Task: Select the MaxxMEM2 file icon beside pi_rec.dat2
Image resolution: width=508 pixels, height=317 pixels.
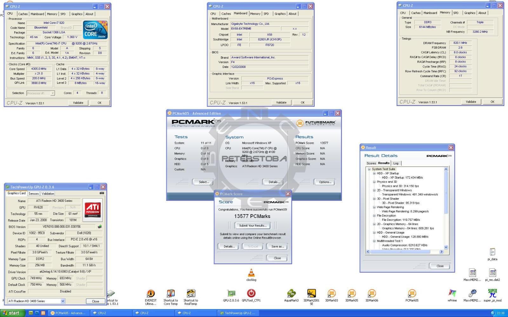Action: [x=472, y=273]
